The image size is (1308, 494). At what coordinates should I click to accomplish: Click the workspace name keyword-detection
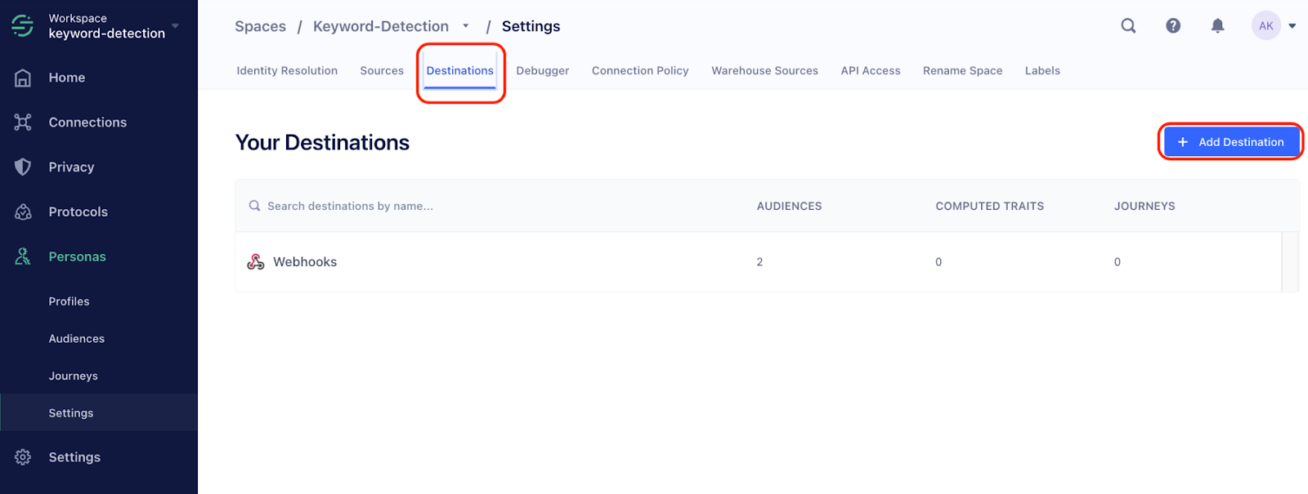point(107,33)
